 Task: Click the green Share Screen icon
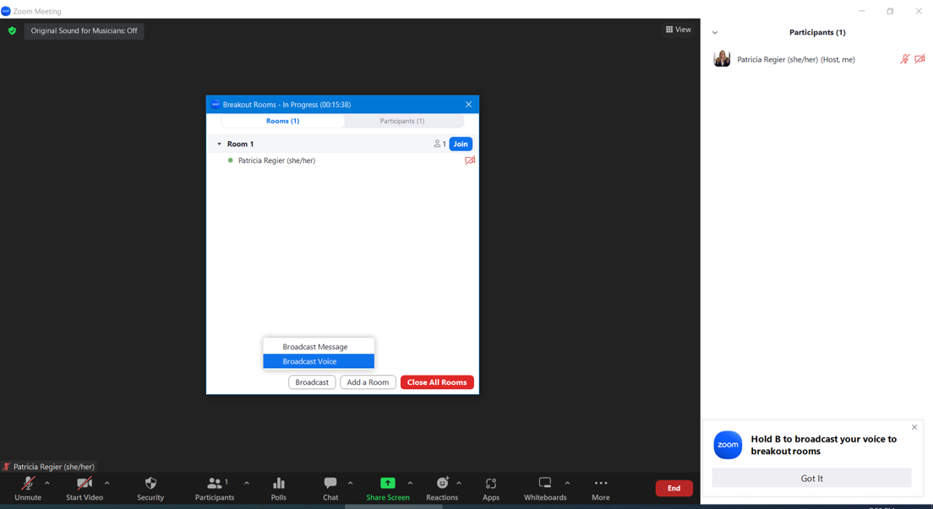tap(387, 483)
